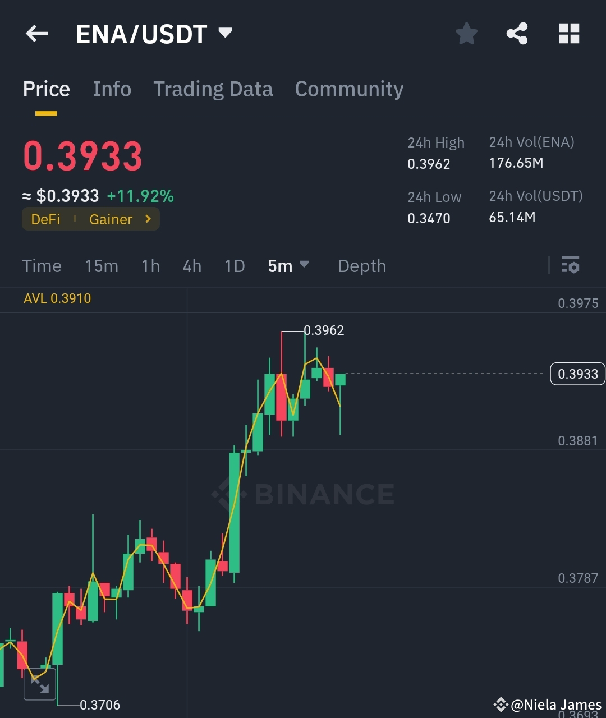The height and width of the screenshot is (718, 606).
Task: Open the ENA/USDT pair selector dropdown
Action: point(224,33)
